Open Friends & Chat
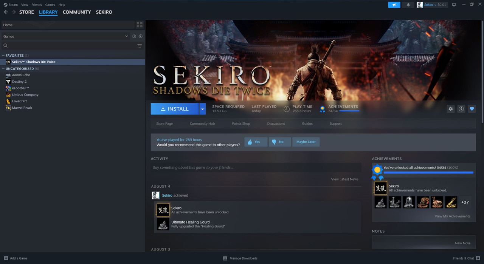This screenshot has width=484, height=264. [x=467, y=258]
